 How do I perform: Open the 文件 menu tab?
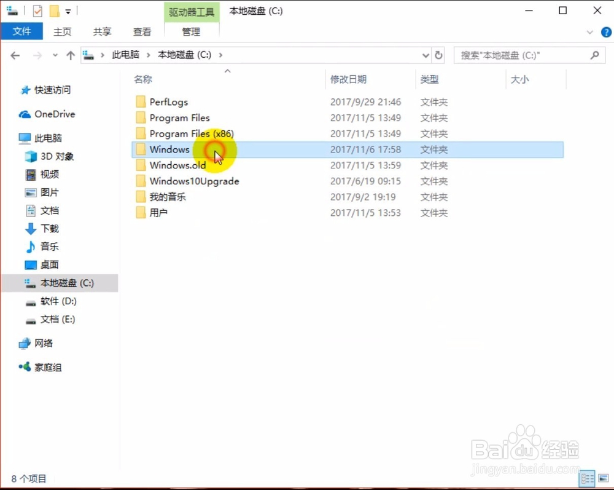coord(21,31)
